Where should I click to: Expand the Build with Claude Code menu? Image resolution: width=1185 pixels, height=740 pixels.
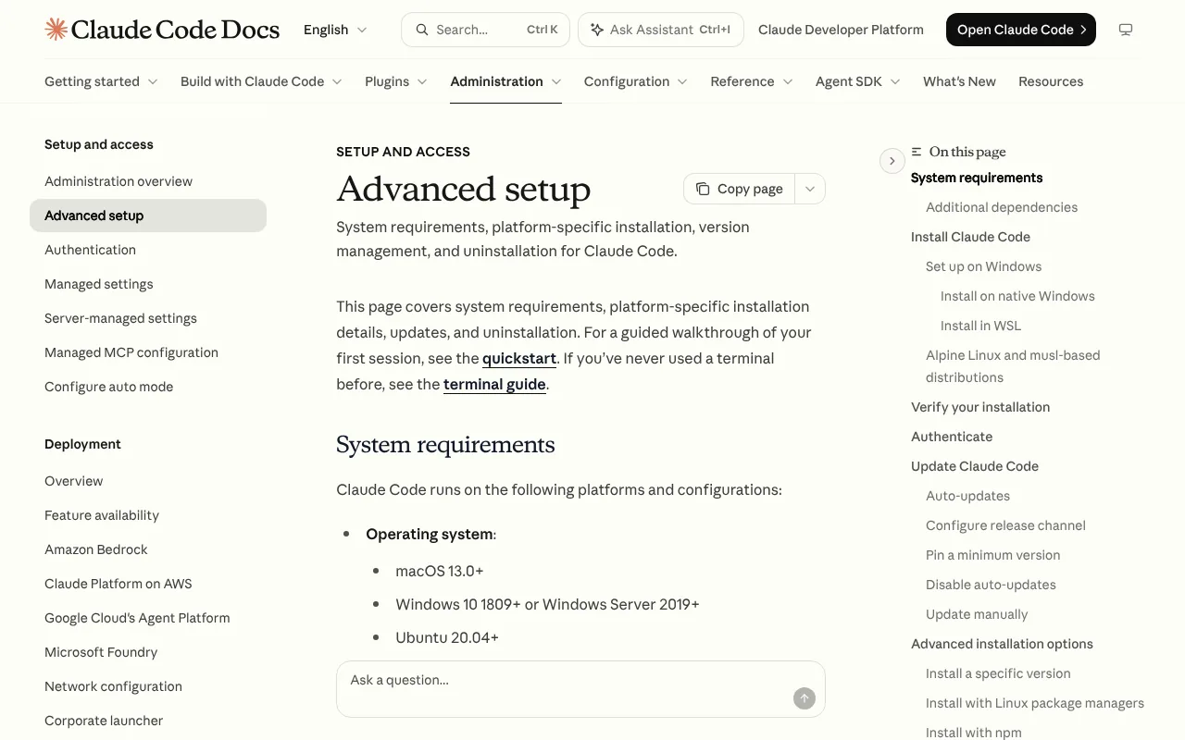(261, 81)
